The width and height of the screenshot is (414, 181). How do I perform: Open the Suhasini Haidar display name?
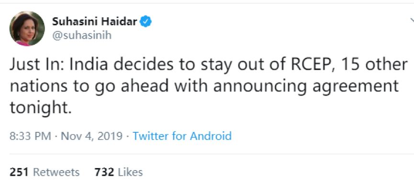(95, 21)
